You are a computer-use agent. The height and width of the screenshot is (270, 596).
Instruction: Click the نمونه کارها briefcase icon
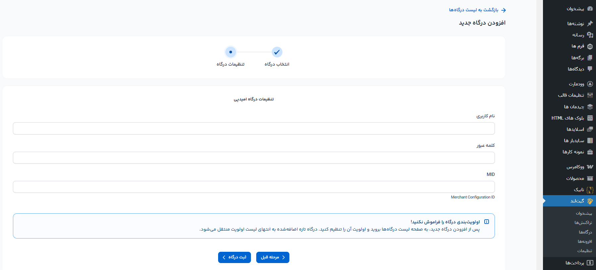point(590,152)
